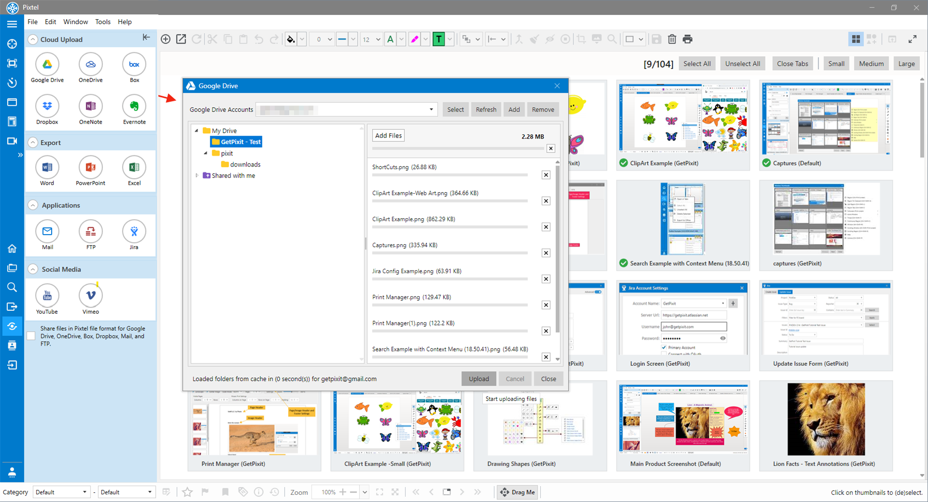Switch to grid thumbnail view icon
The width and height of the screenshot is (928, 502).
(x=856, y=39)
